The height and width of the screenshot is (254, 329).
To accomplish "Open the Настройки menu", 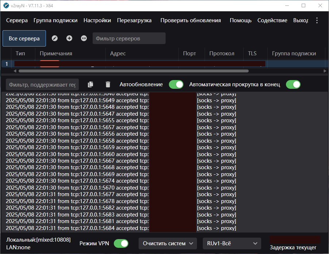I will click(x=97, y=20).
